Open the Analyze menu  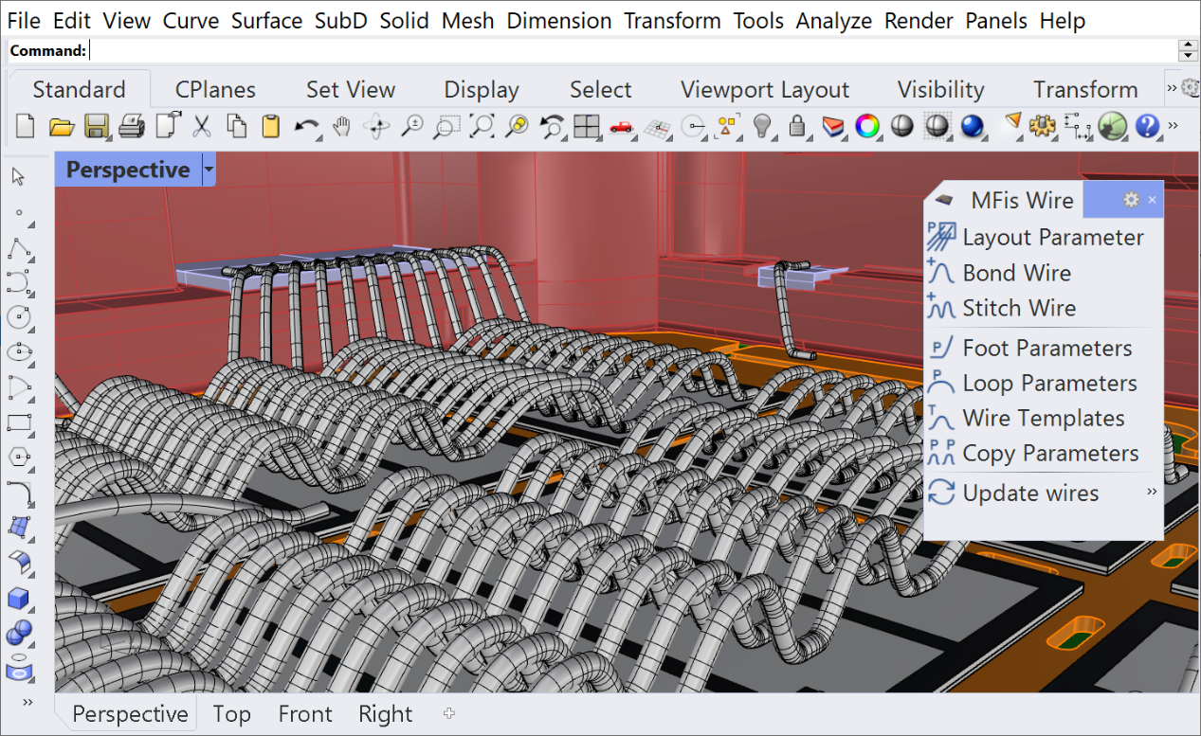click(x=833, y=21)
